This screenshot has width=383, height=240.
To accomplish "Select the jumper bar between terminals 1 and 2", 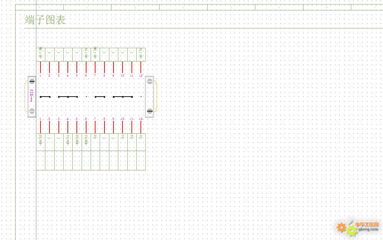I will (45, 97).
